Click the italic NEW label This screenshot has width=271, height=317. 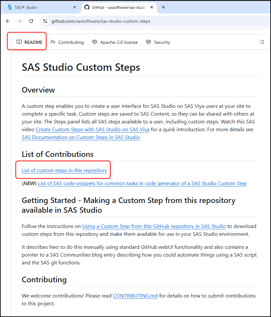coord(29,184)
